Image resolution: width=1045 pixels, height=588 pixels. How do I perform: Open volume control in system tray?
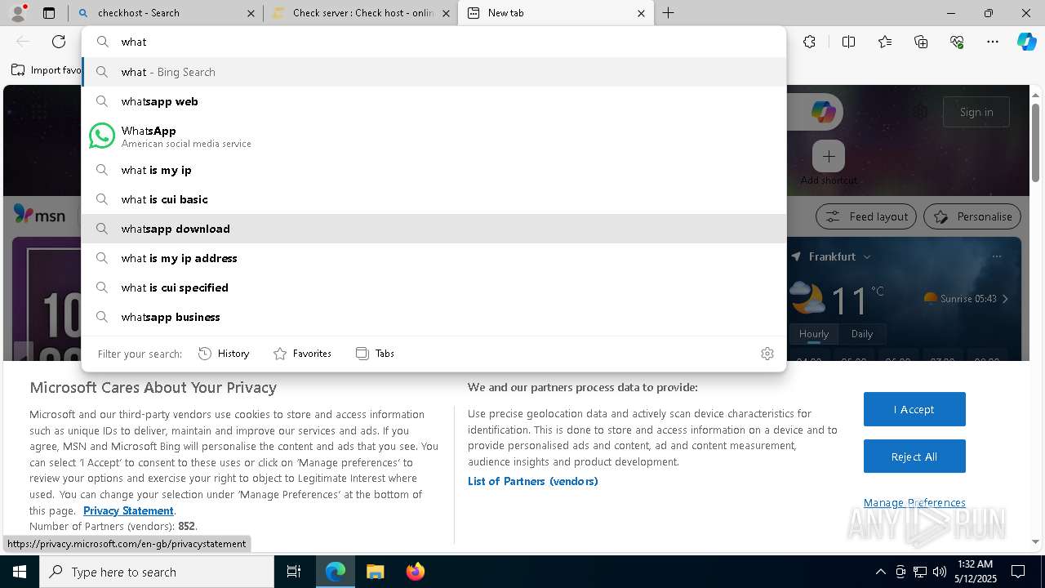[x=939, y=572]
